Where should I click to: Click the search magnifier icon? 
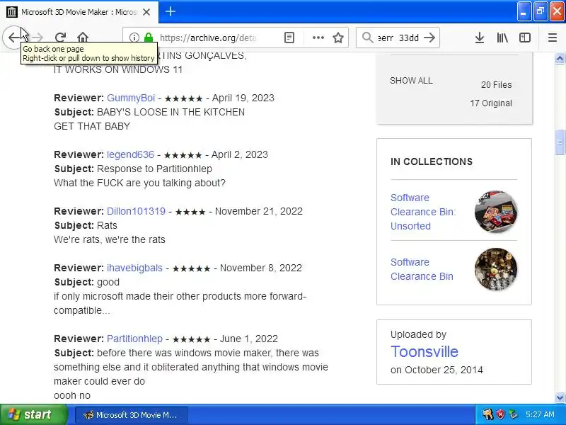[x=367, y=38]
